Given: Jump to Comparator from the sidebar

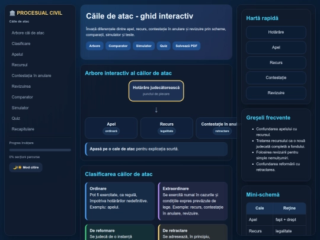Looking at the screenshot, I should click(22, 97).
